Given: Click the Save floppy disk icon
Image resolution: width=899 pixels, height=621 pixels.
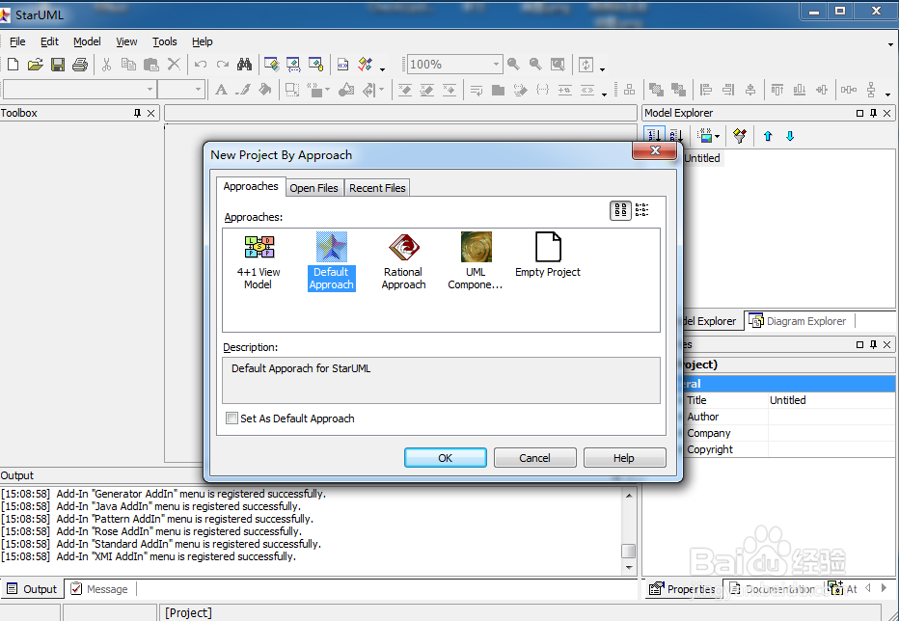Looking at the screenshot, I should [x=58, y=65].
